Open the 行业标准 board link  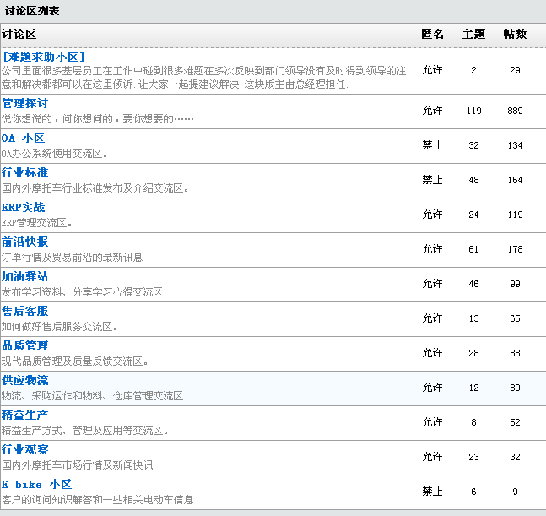pos(24,172)
